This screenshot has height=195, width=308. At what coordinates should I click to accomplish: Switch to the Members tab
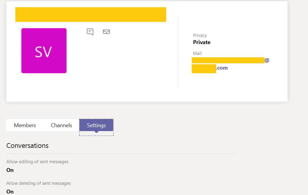(25, 125)
